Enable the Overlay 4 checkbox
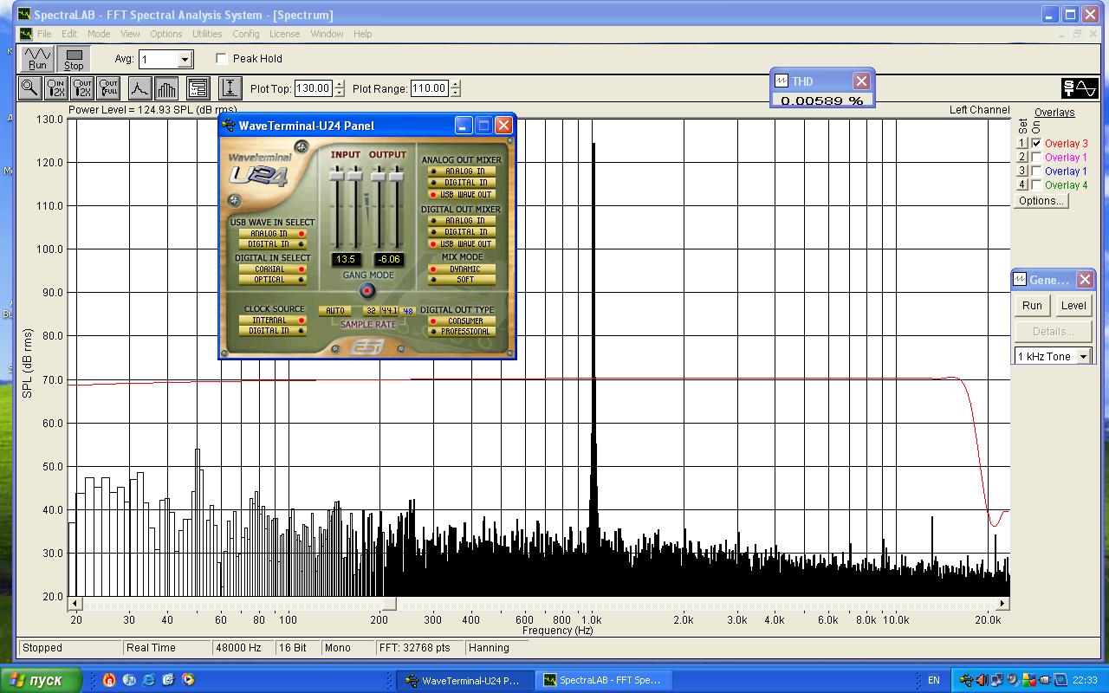Viewport: 1109px width, 693px height. click(x=1036, y=185)
